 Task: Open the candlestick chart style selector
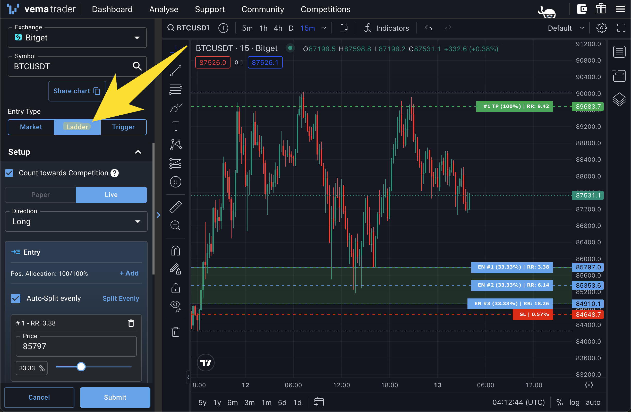(344, 28)
